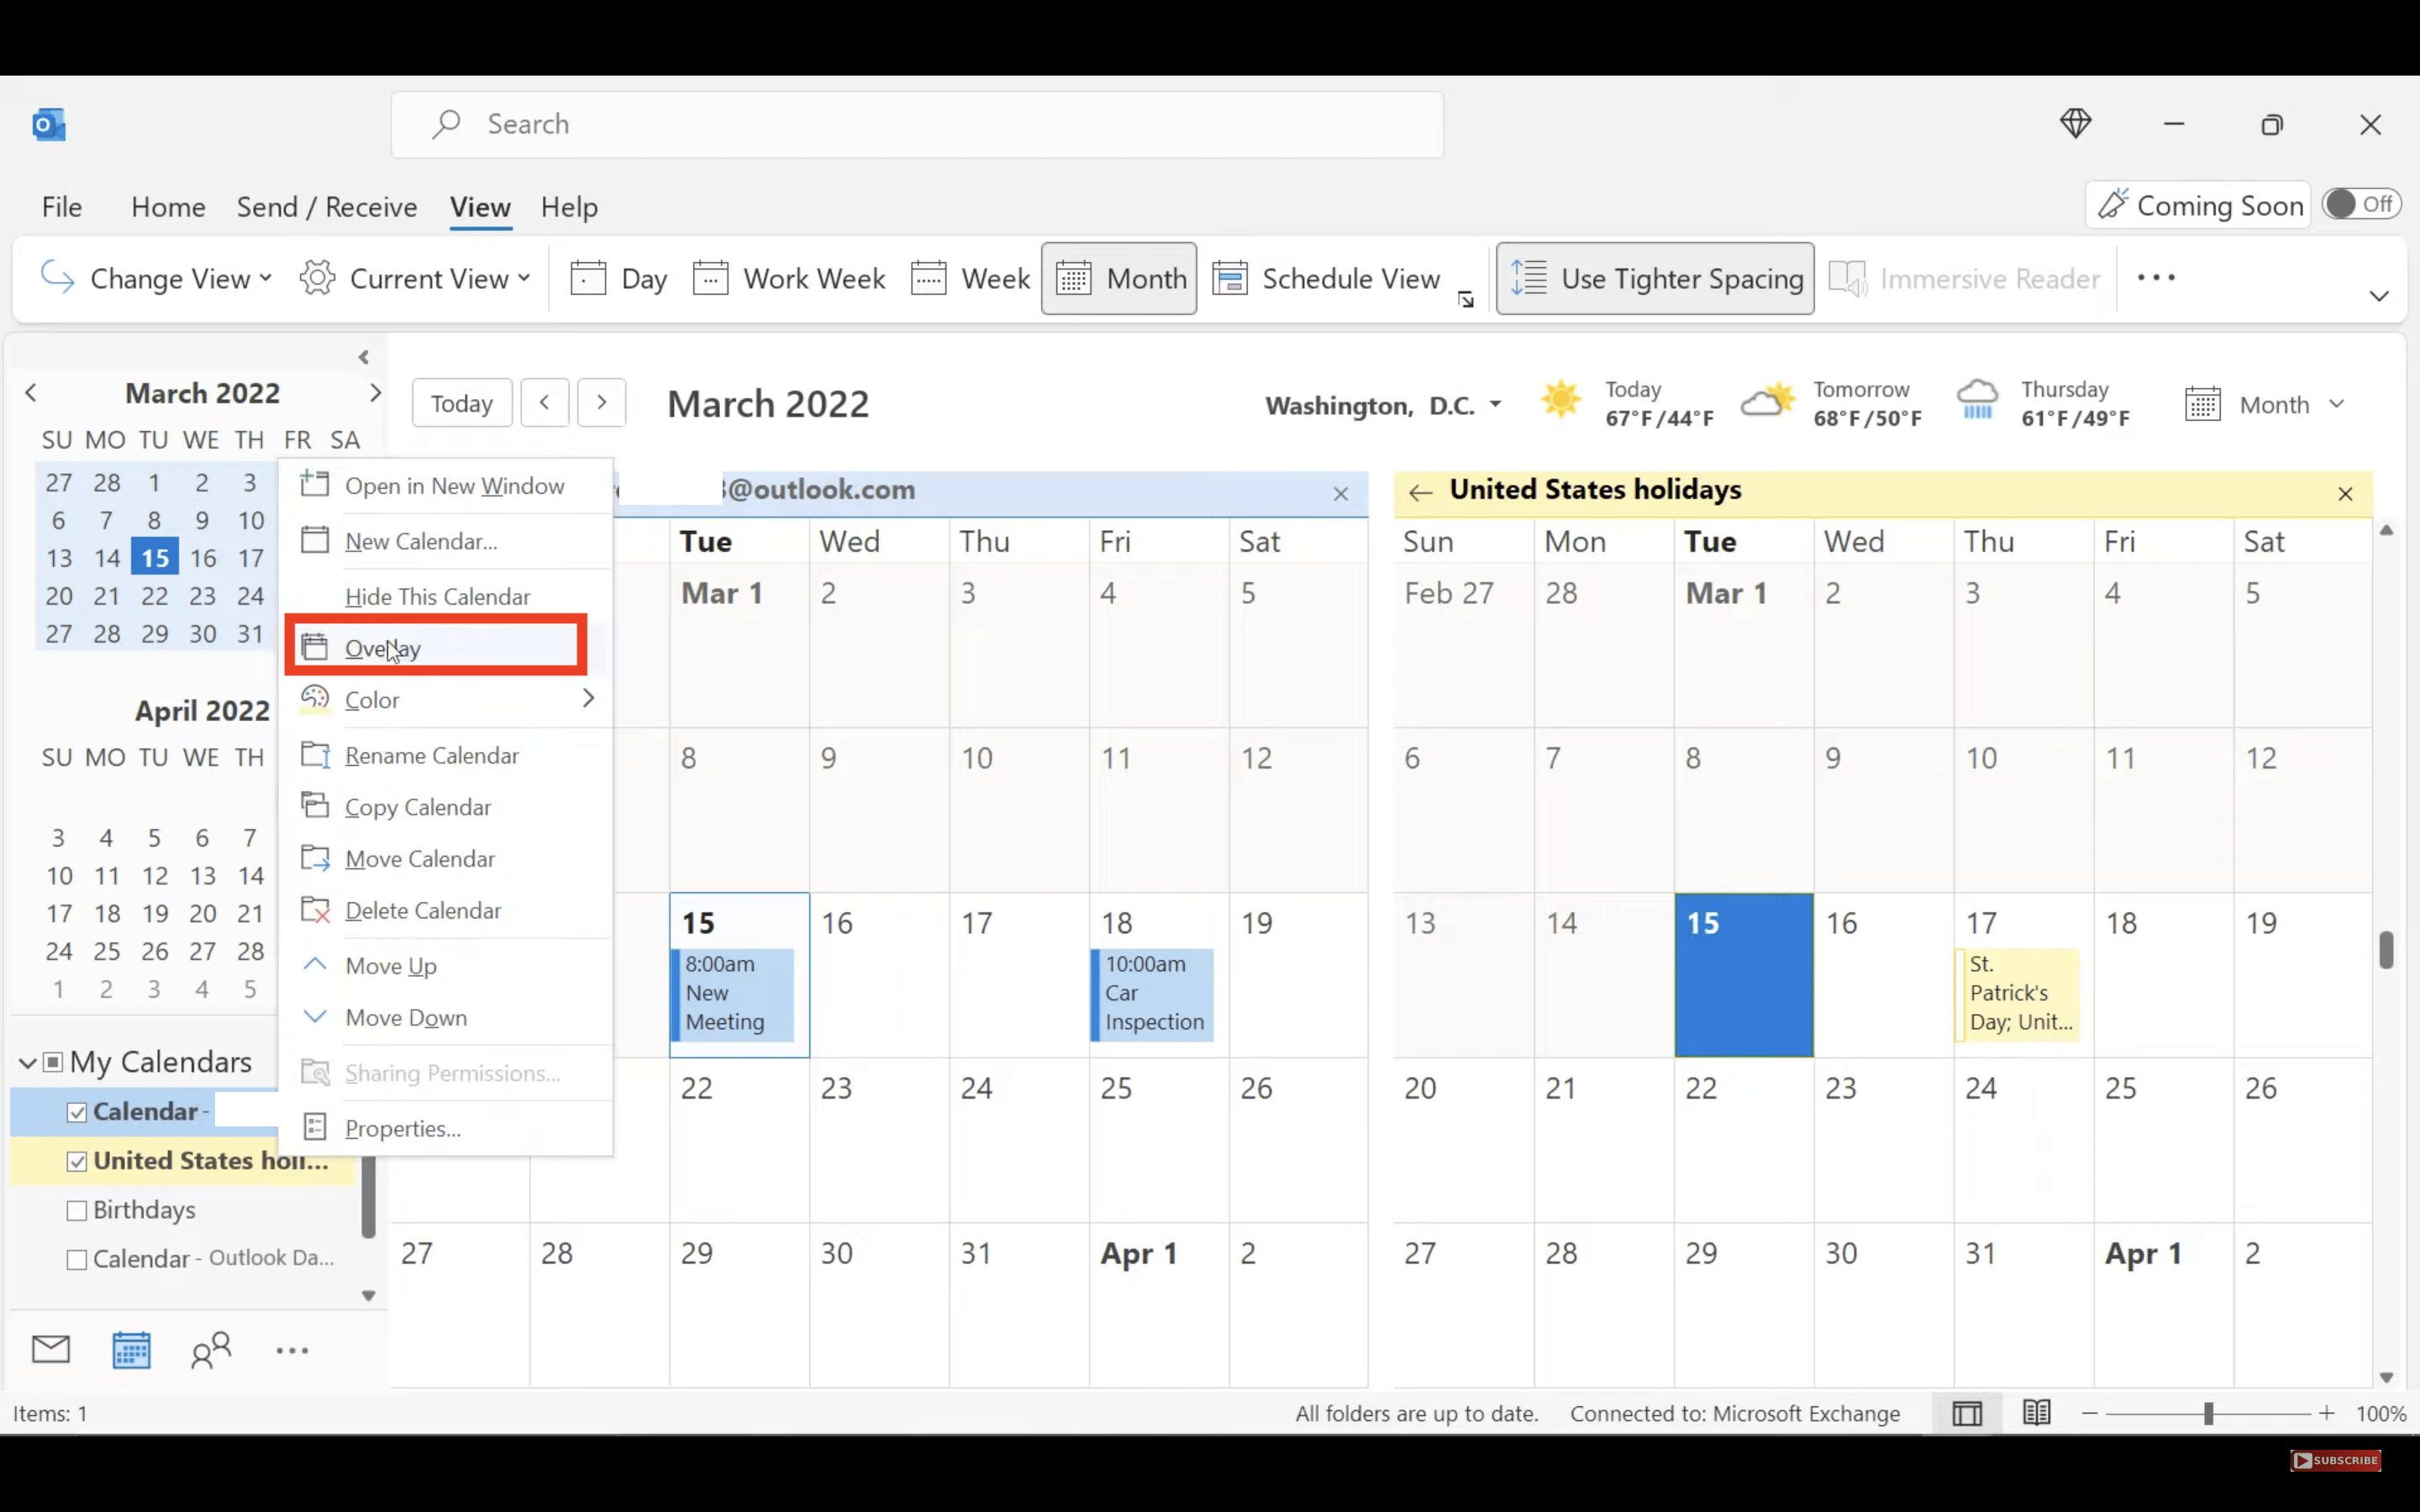
Task: Collapse the ribbon with chevron
Action: [2379, 296]
